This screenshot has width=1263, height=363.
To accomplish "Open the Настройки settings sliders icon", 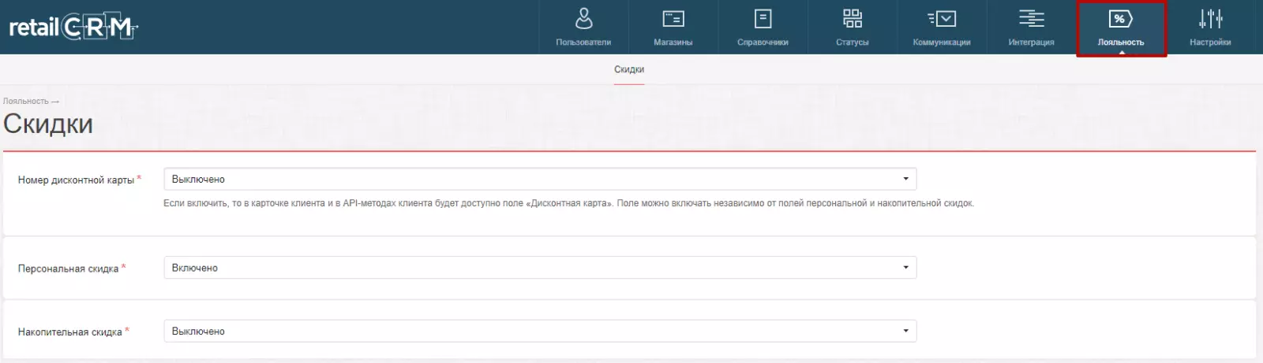I will [1210, 19].
